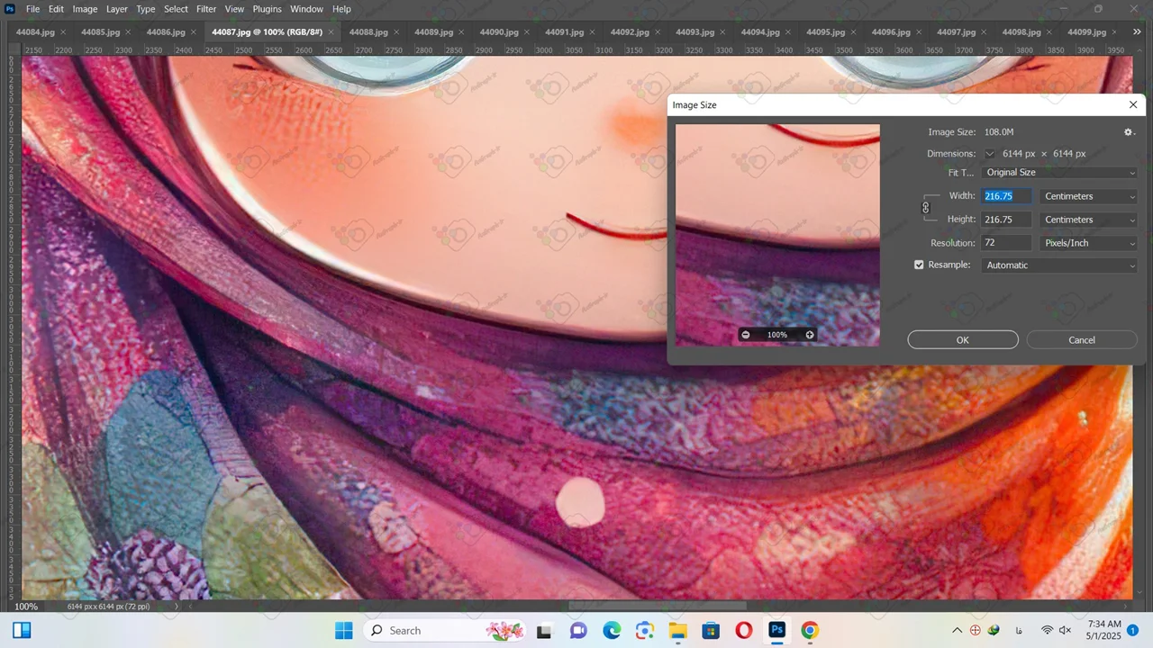Open the Filter menu
Viewport: 1153px width, 648px height.
(x=206, y=9)
